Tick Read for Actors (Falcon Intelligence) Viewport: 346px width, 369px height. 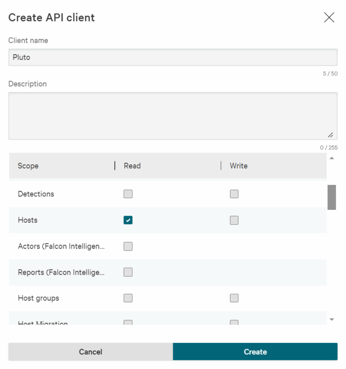[x=128, y=246]
